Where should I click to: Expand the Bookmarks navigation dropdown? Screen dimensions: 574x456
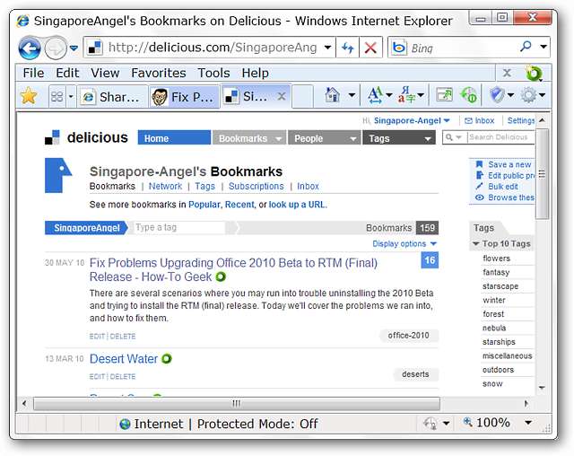point(279,139)
